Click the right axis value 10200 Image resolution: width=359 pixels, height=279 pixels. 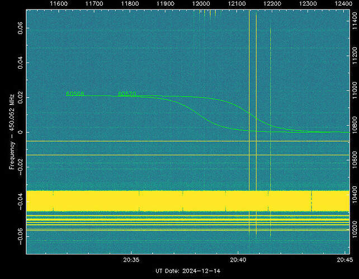tap(355, 229)
